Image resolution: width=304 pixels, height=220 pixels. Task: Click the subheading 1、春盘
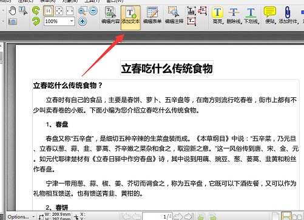[x=57, y=124]
